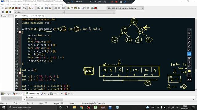Viewport: 197px width, 110px height.
Task: Select the text T tool in the drawing palette
Action: pos(189,62)
